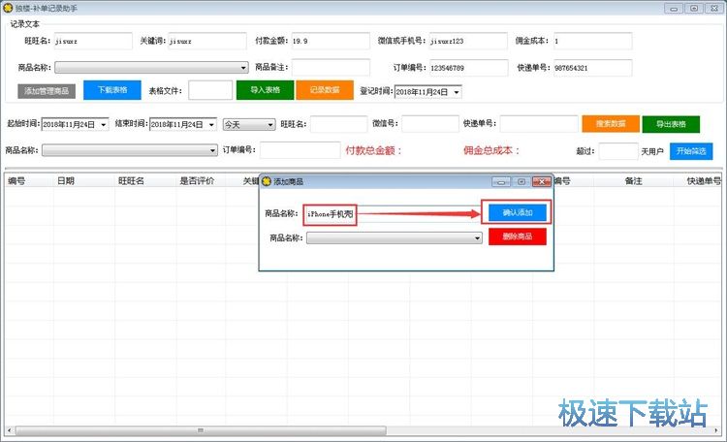Click the orange 记录数据 button

point(325,90)
